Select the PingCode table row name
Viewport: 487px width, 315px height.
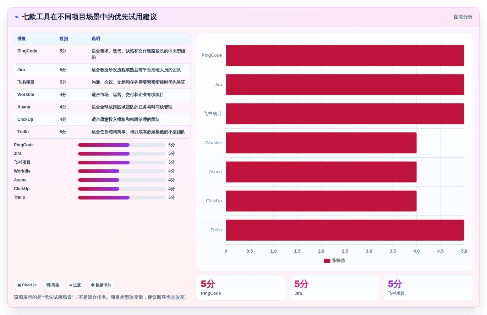click(x=27, y=51)
